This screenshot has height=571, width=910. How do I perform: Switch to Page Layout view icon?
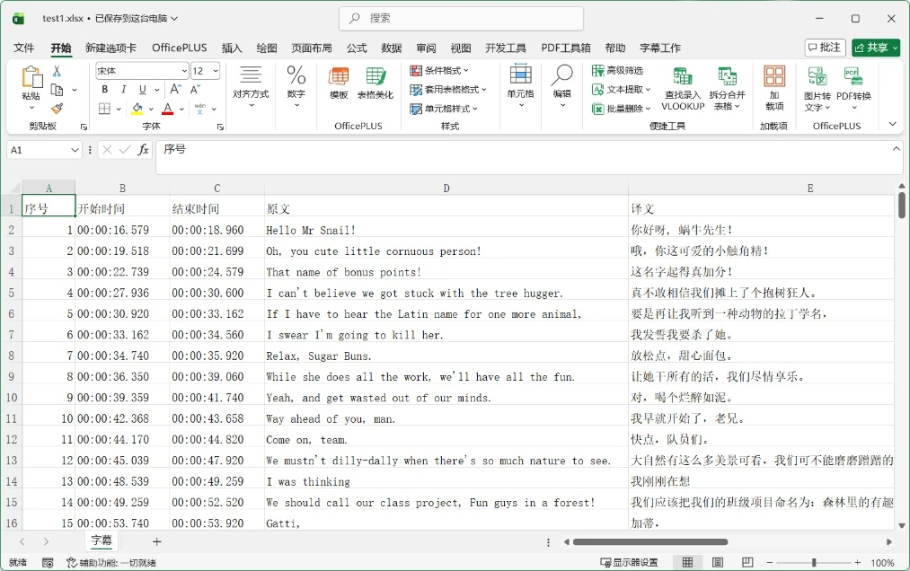click(x=718, y=562)
